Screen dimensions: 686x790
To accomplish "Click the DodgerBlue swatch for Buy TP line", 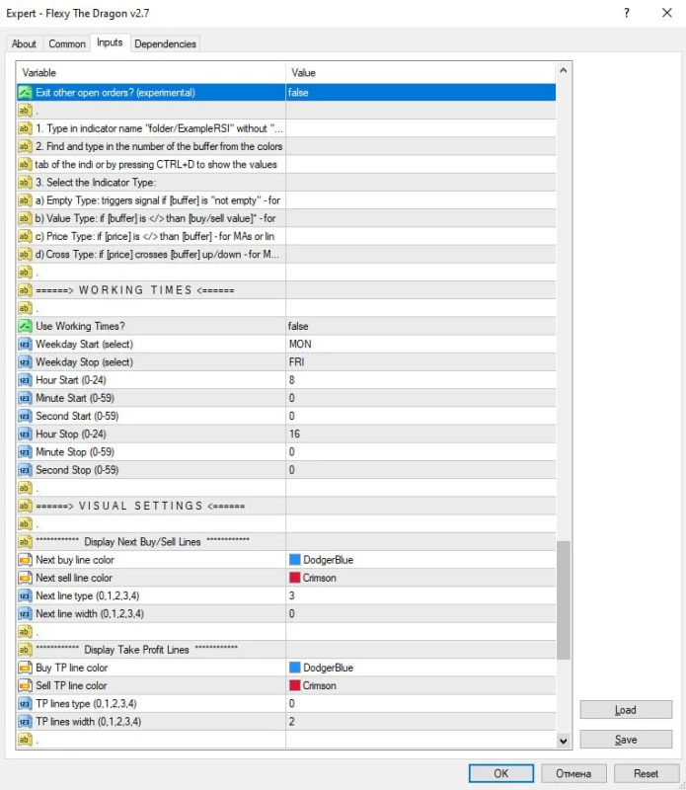I will 295,668.
